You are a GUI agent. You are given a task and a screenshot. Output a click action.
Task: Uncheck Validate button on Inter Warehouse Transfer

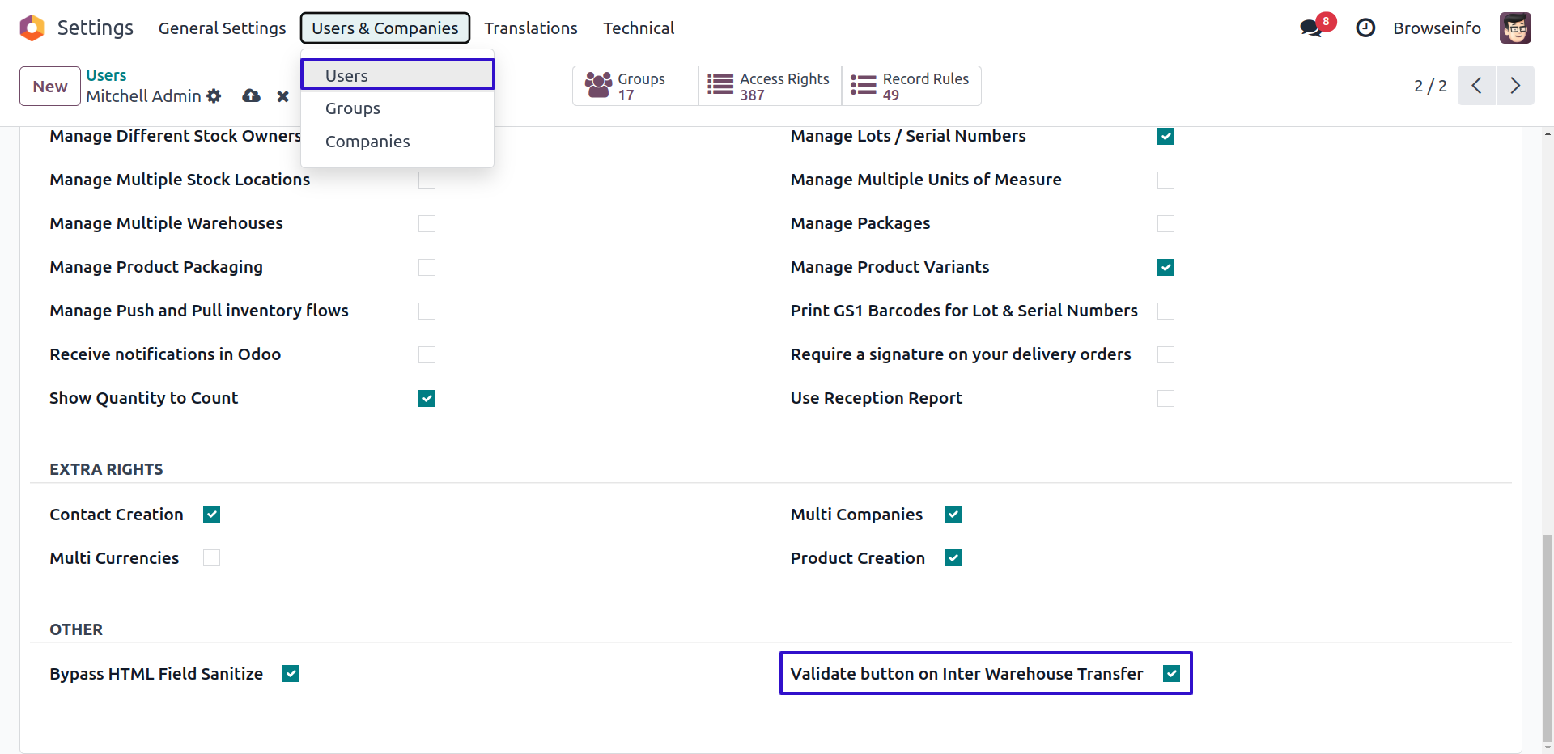coord(1171,674)
